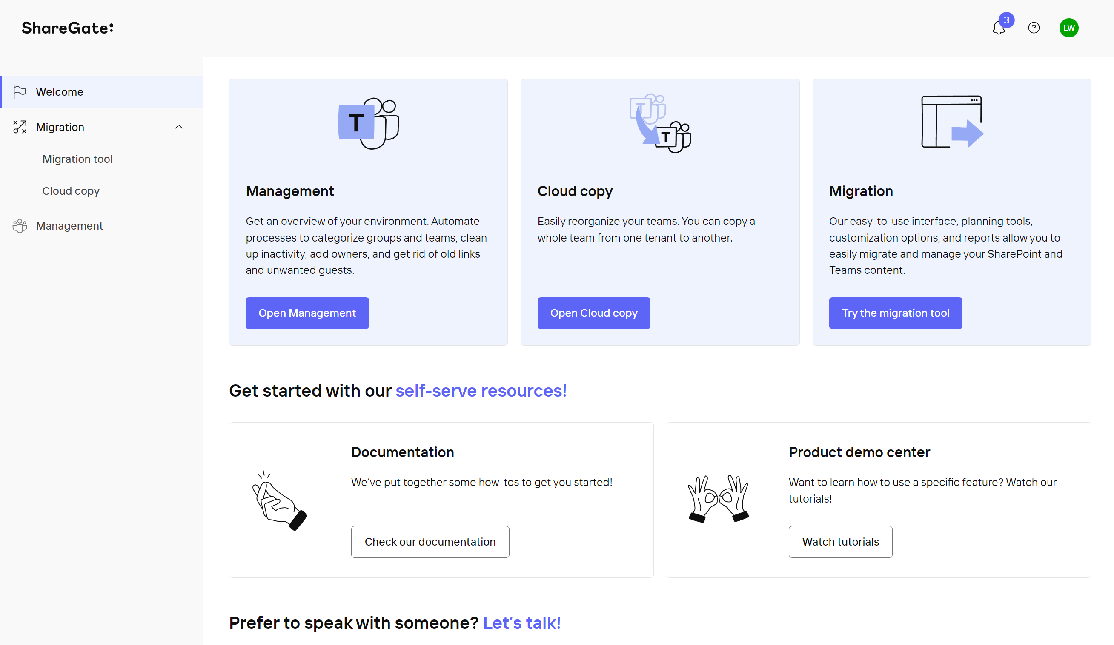Click the Open Cloud copy button
This screenshot has width=1114, height=645.
point(594,313)
